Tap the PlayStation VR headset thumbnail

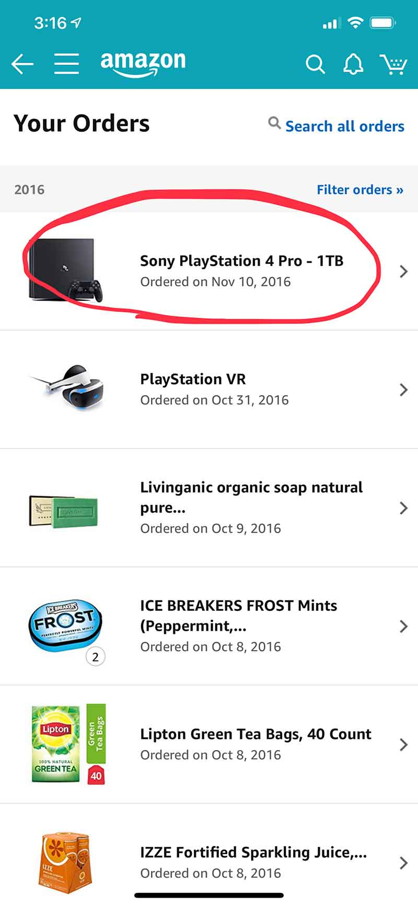66,388
